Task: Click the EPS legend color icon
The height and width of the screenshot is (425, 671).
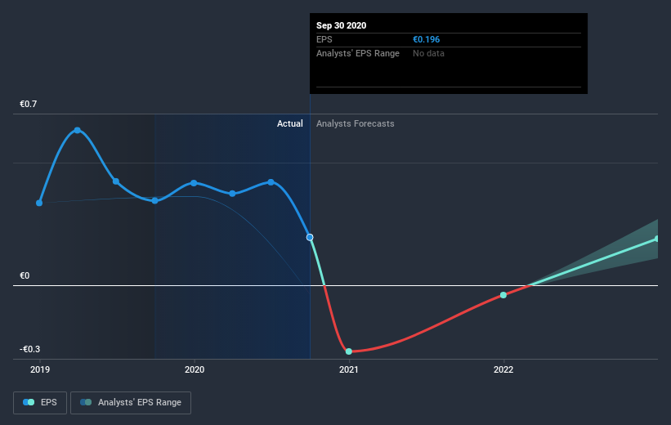Action: (x=29, y=402)
